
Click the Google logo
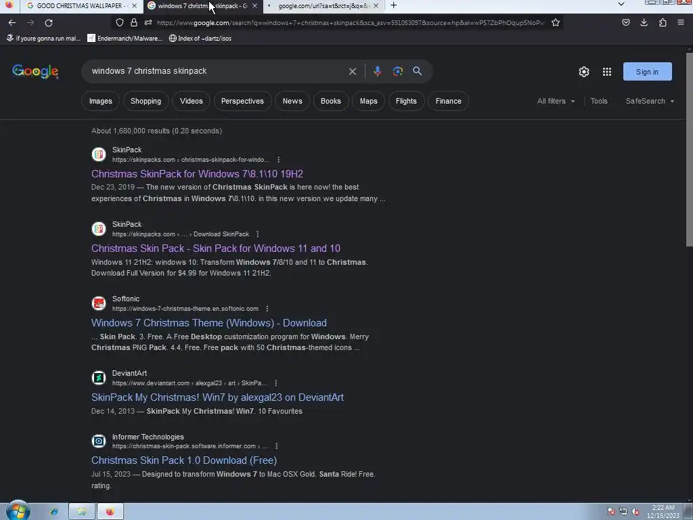click(x=35, y=72)
